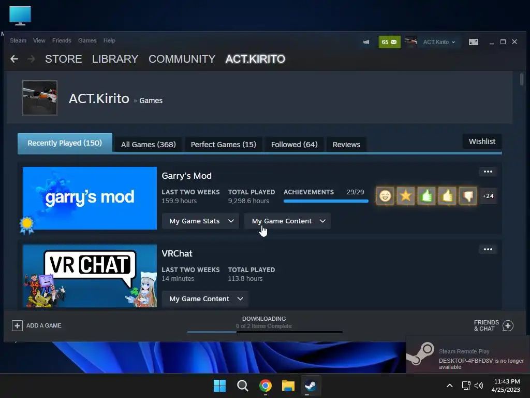The width and height of the screenshot is (530, 398).
Task: Click the small avatar in title bar
Action: 410,42
